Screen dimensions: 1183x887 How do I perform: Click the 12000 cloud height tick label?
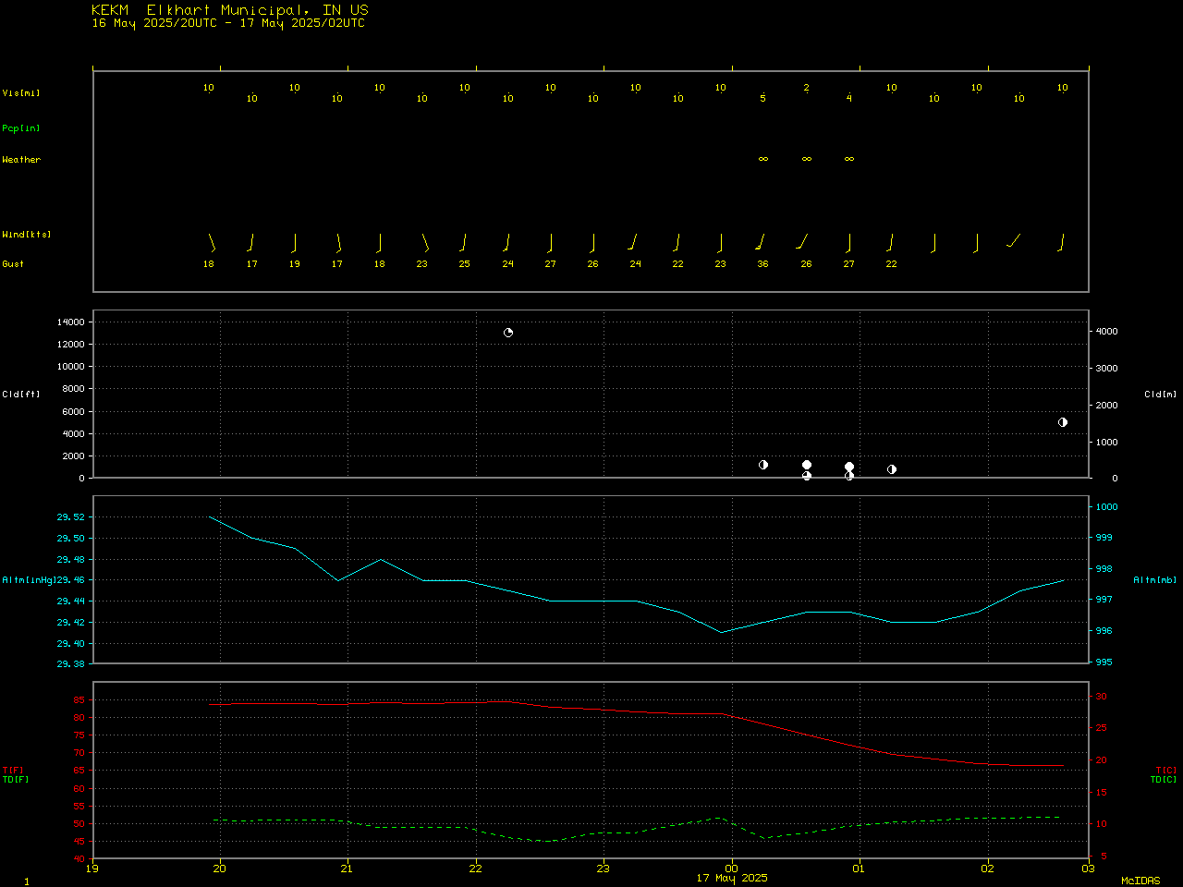(x=71, y=345)
